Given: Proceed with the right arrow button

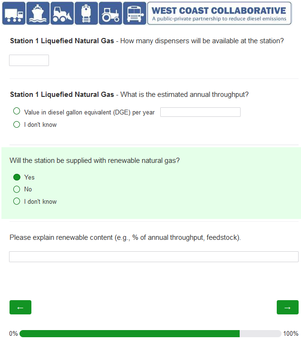Looking at the screenshot, I should click(287, 307).
